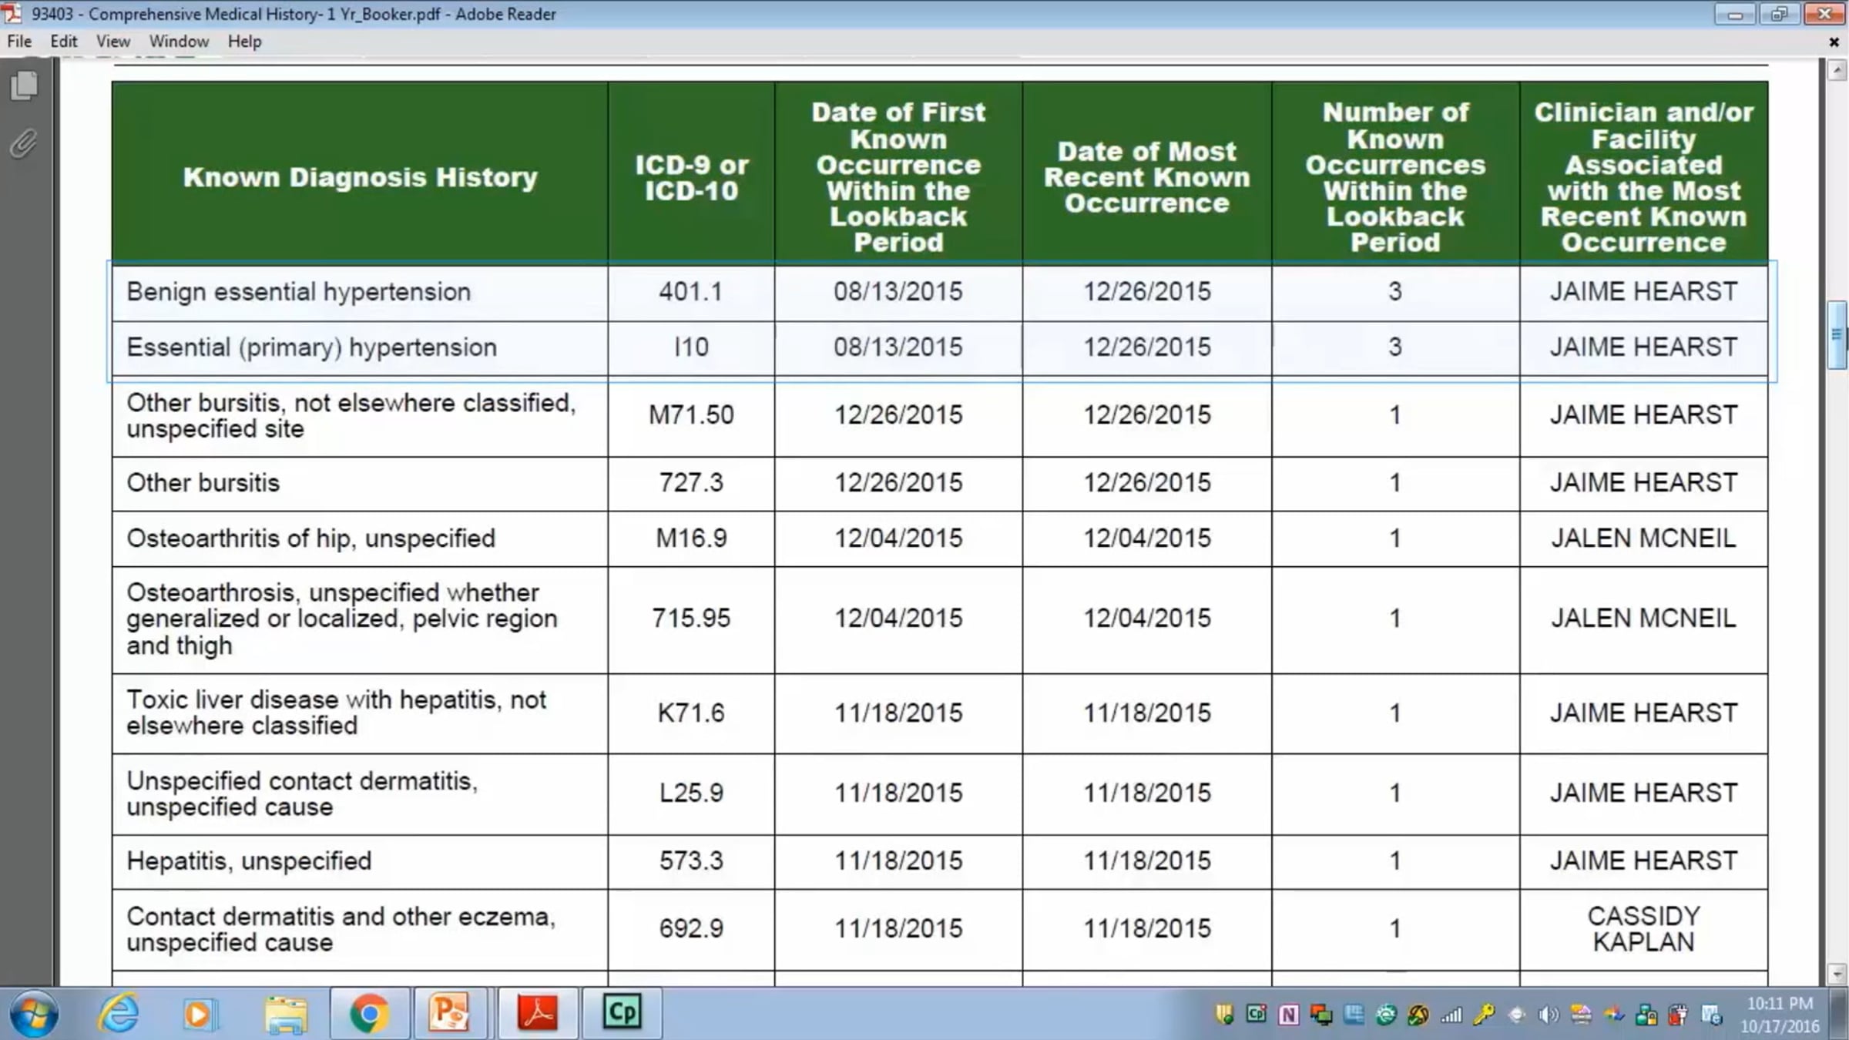Screen dimensions: 1849x1040
Task: Check the network signal bars icon
Action: point(1451,1015)
